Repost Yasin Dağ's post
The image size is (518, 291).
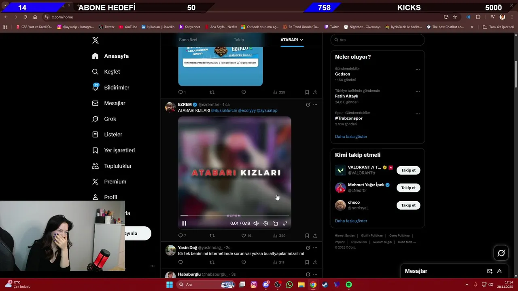point(212,262)
